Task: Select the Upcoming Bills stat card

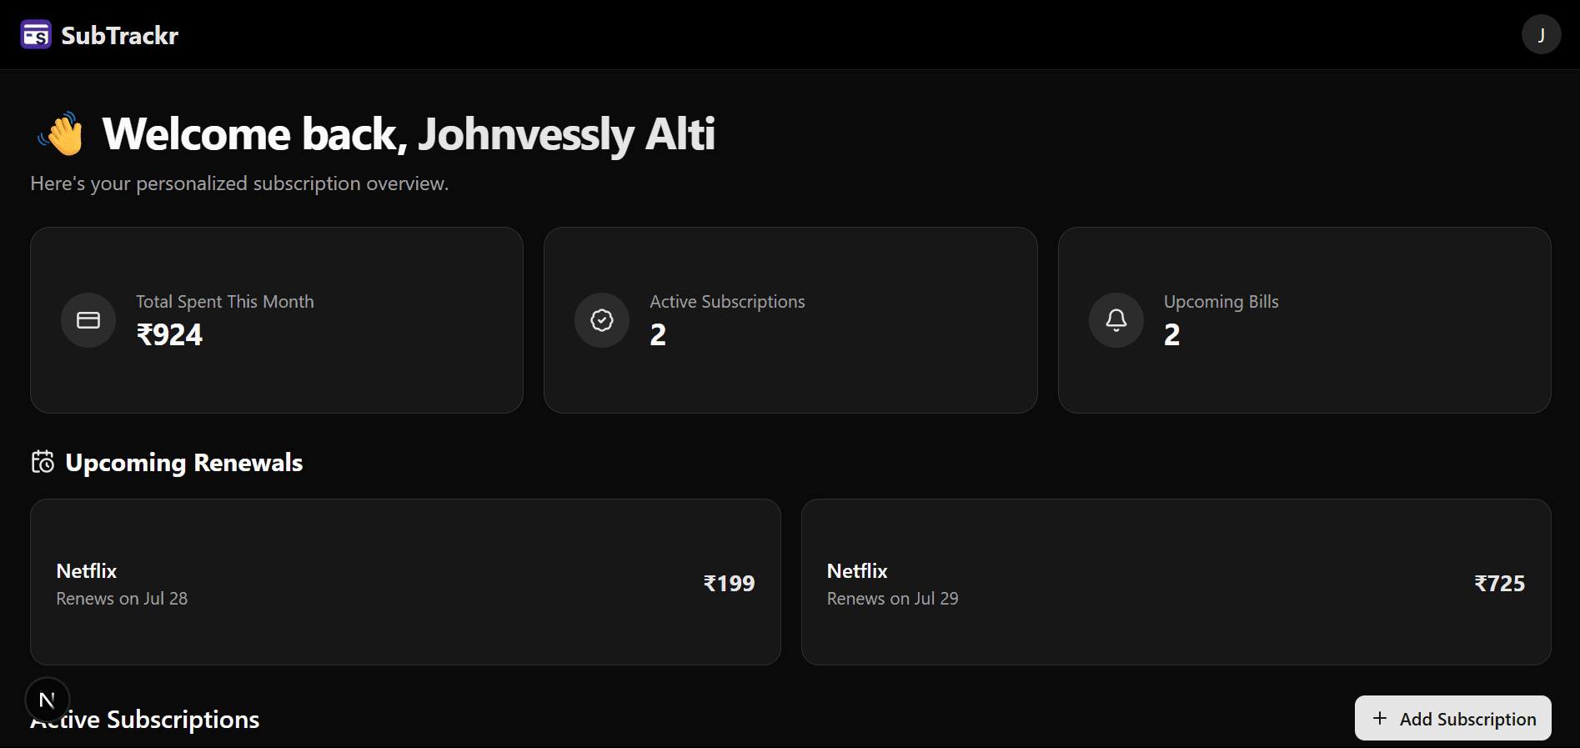Action: pos(1304,320)
